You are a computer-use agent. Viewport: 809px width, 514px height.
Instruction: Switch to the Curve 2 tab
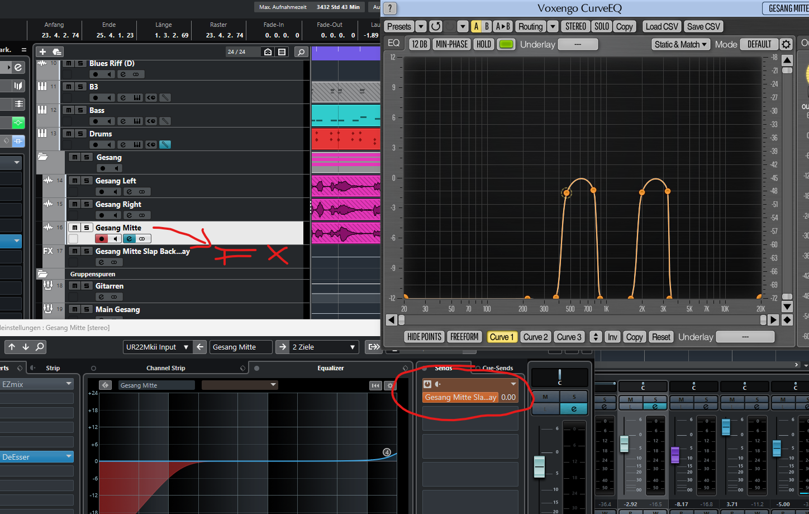click(535, 337)
